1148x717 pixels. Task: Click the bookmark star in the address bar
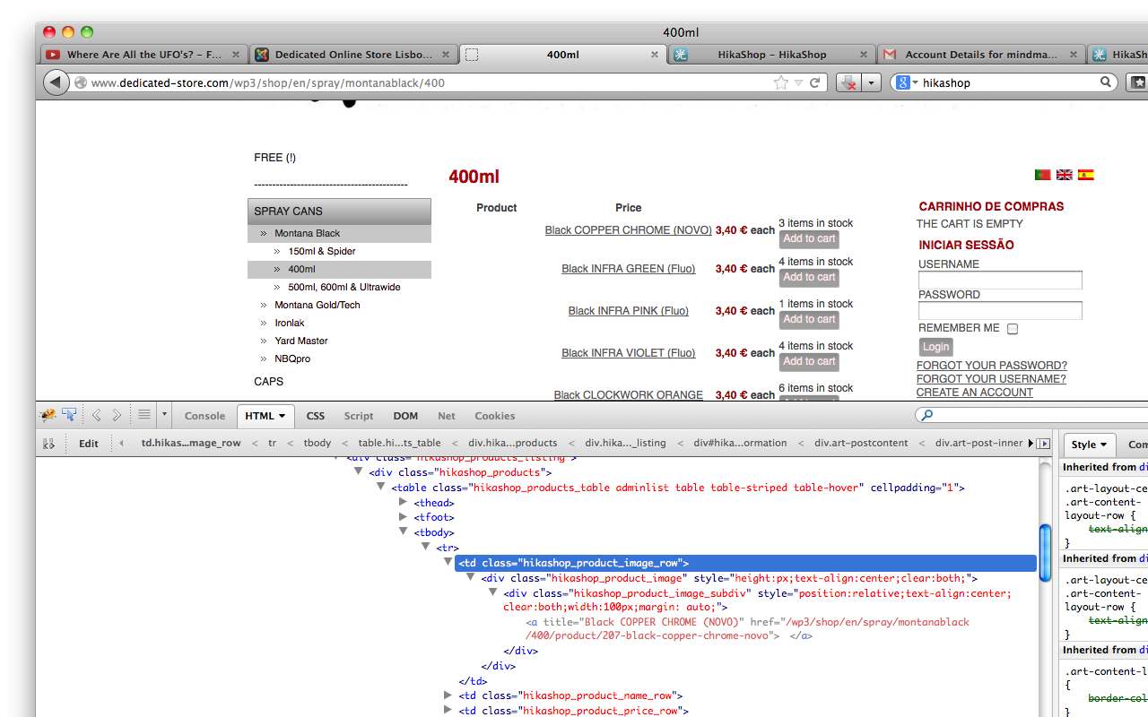(x=781, y=82)
